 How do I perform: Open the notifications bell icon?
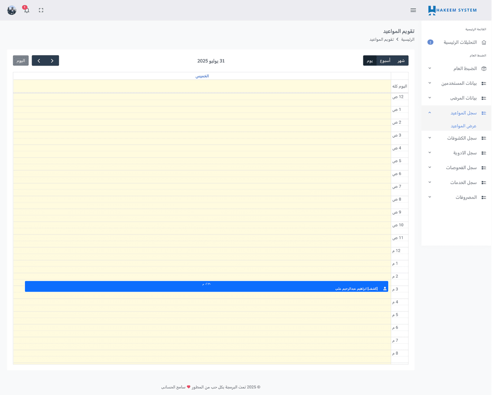26,10
